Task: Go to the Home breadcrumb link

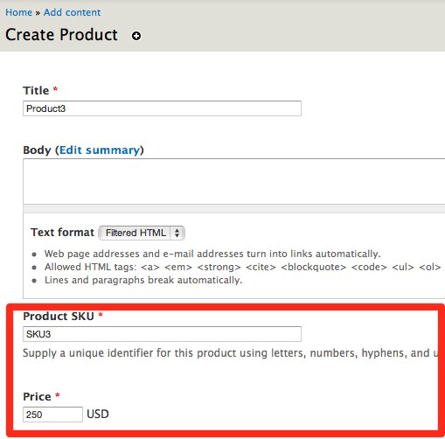Action: (x=18, y=12)
